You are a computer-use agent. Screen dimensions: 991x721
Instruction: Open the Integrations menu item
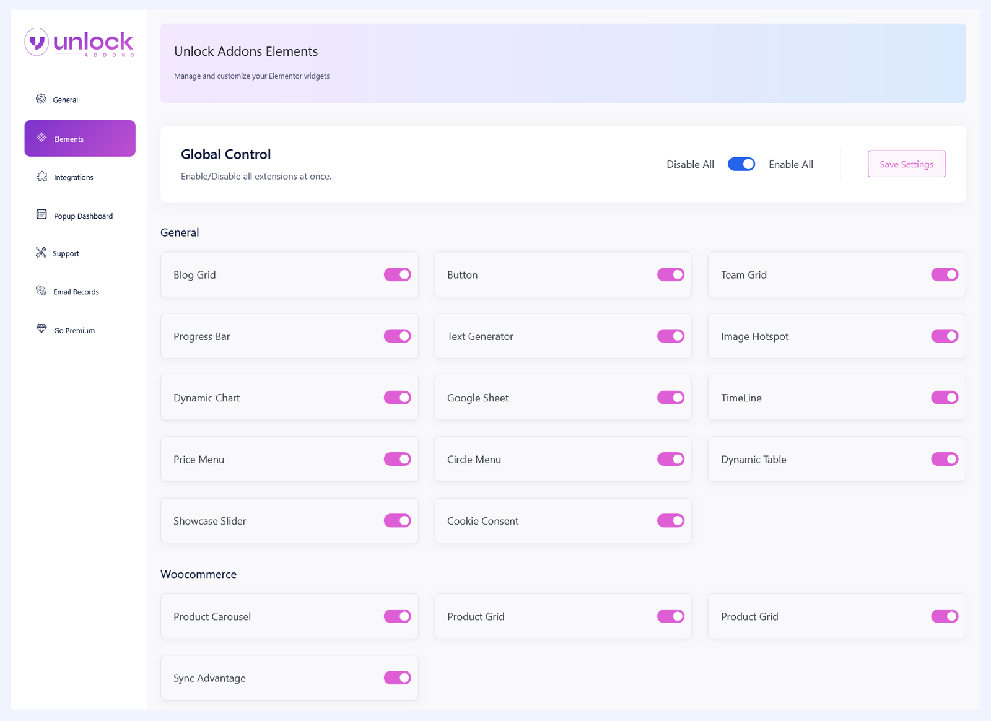tap(73, 177)
